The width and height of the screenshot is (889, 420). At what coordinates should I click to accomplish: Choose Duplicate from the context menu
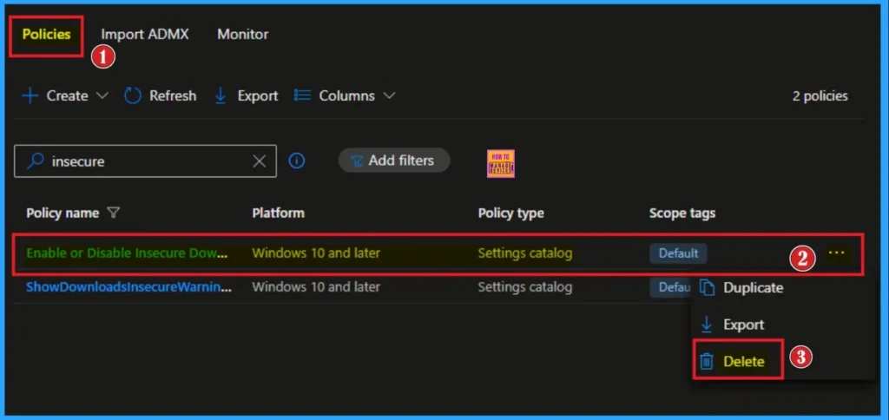[753, 288]
